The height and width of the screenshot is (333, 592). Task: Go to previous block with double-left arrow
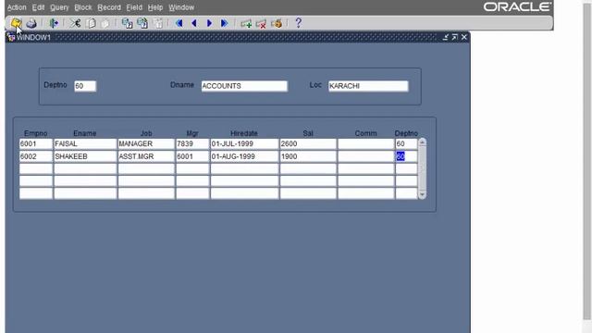tap(179, 23)
